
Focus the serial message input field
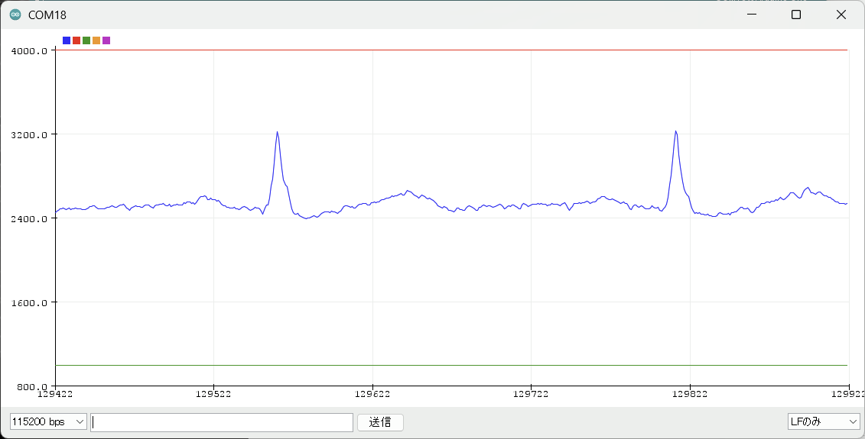click(222, 422)
